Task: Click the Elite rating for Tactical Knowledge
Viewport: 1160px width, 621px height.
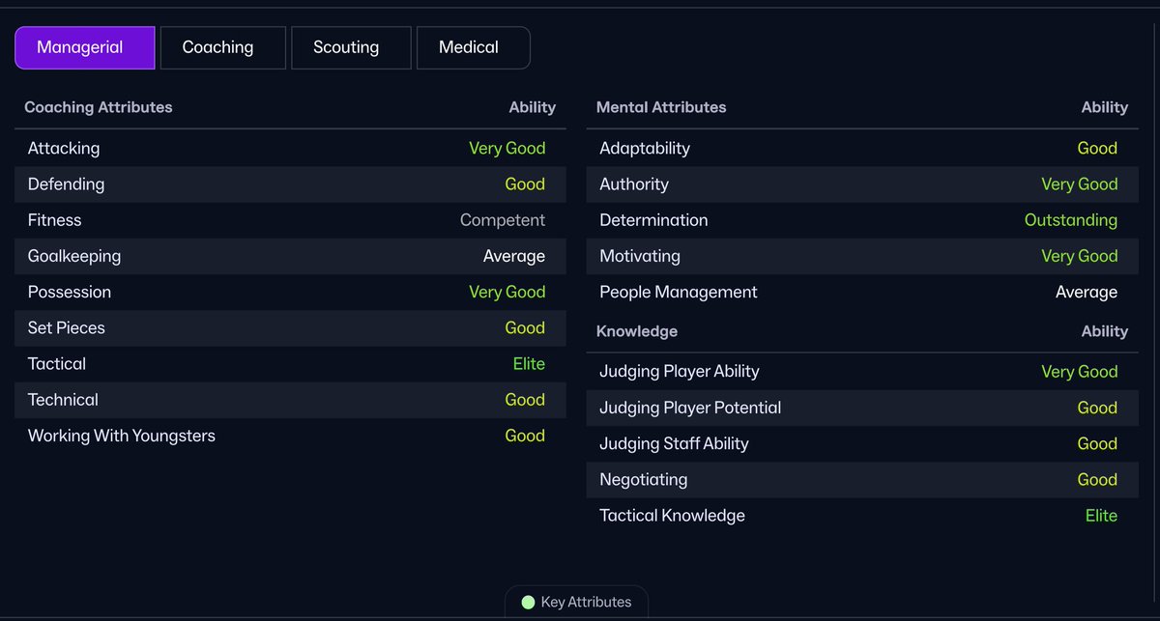Action: point(1101,516)
